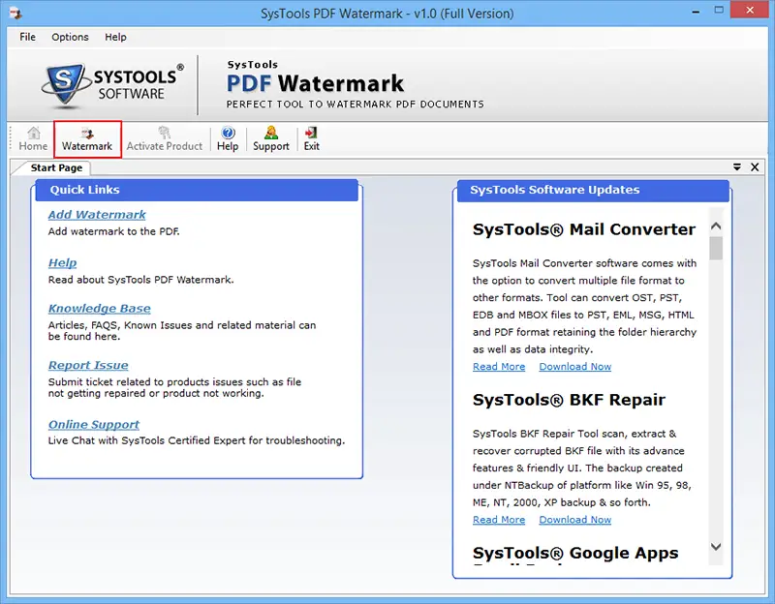Open the Knowledge Base link
This screenshot has width=775, height=604.
(100, 309)
